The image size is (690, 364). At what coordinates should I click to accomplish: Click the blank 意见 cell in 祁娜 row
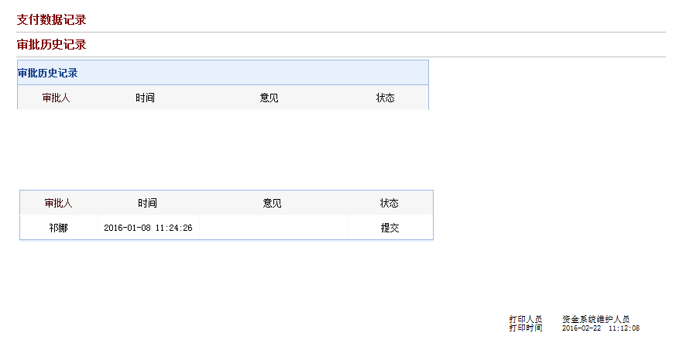pyautogui.click(x=273, y=228)
